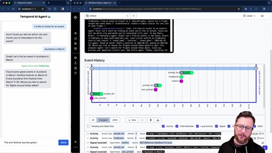Bookmark the Temporal AI Agent page with the star
Image resolution: width=272 pixels, height=153 pixels.
click(x=43, y=9)
